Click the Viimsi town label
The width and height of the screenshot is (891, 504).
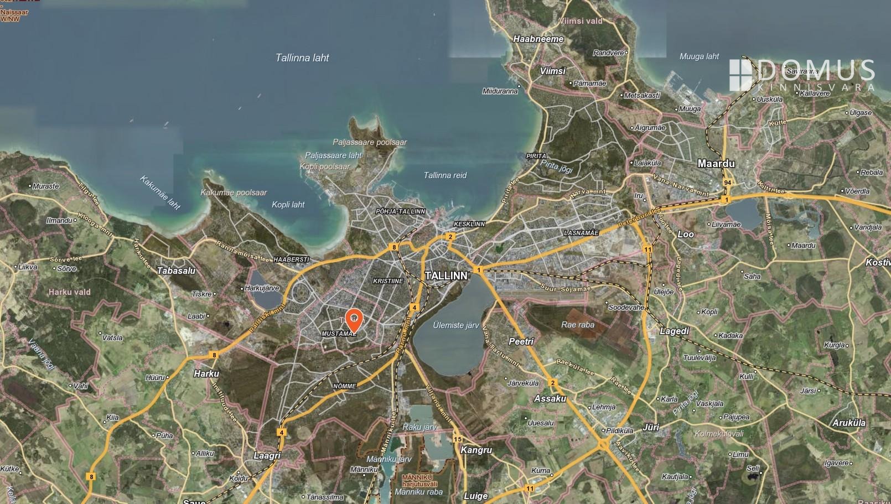click(552, 71)
